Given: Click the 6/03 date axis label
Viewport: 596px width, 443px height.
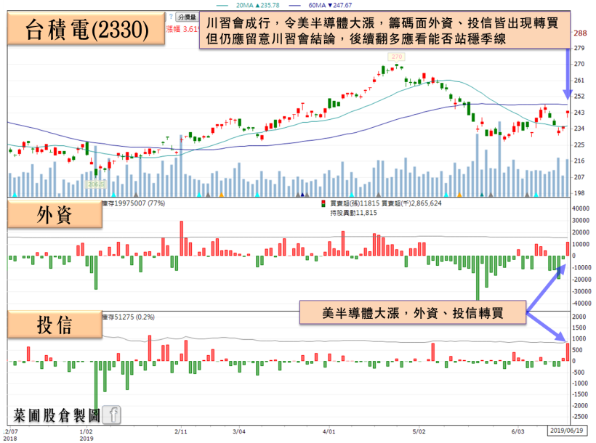Looking at the screenshot, I should click(518, 431).
